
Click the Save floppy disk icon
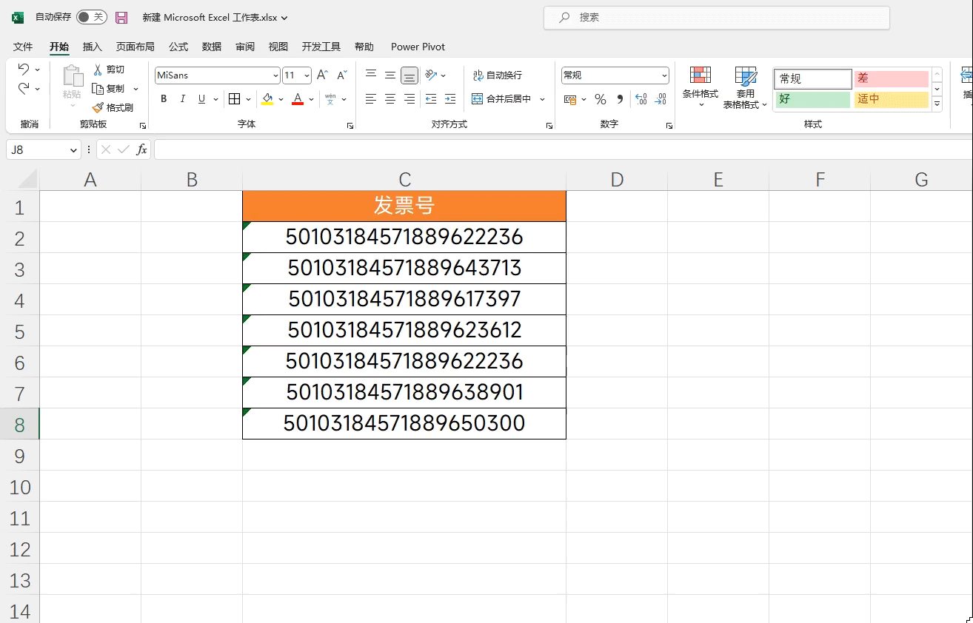pyautogui.click(x=121, y=17)
